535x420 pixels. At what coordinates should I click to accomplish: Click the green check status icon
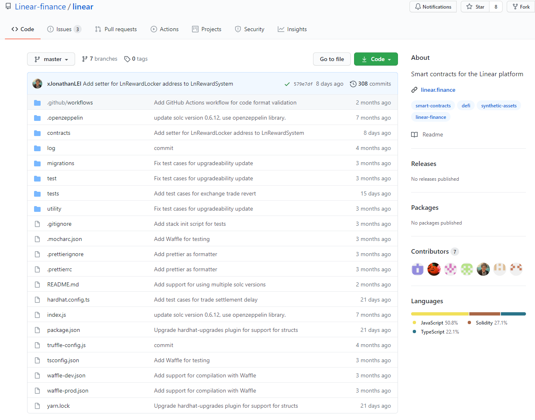[x=287, y=84]
